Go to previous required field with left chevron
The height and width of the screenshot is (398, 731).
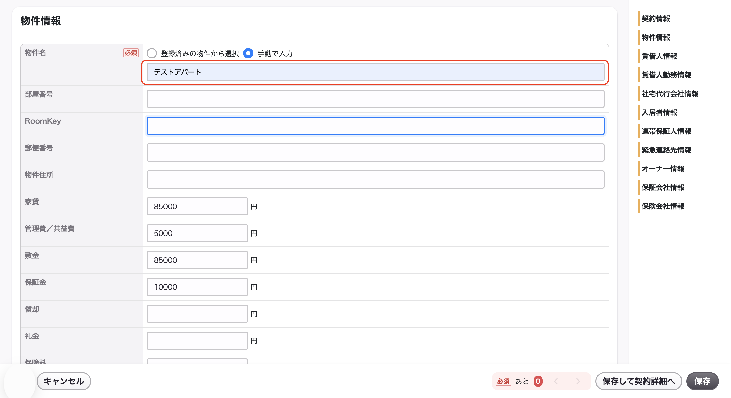(x=556, y=381)
